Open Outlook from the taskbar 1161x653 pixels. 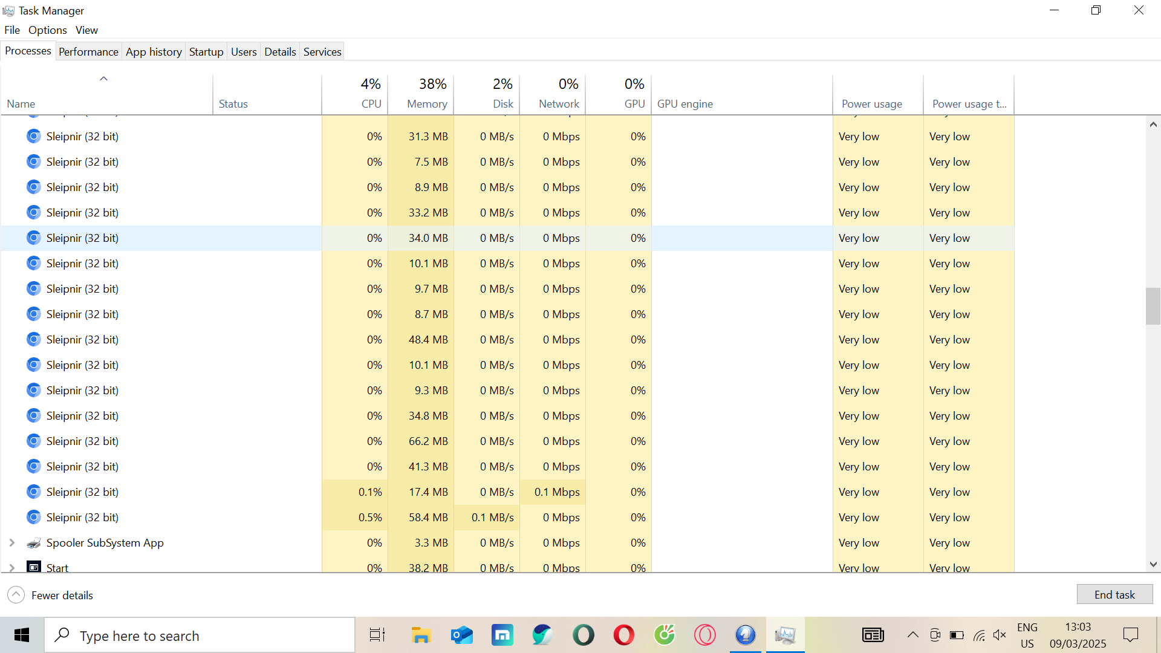[462, 635]
